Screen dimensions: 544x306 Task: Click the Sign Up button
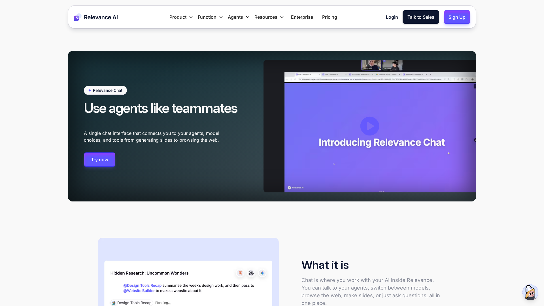457,17
